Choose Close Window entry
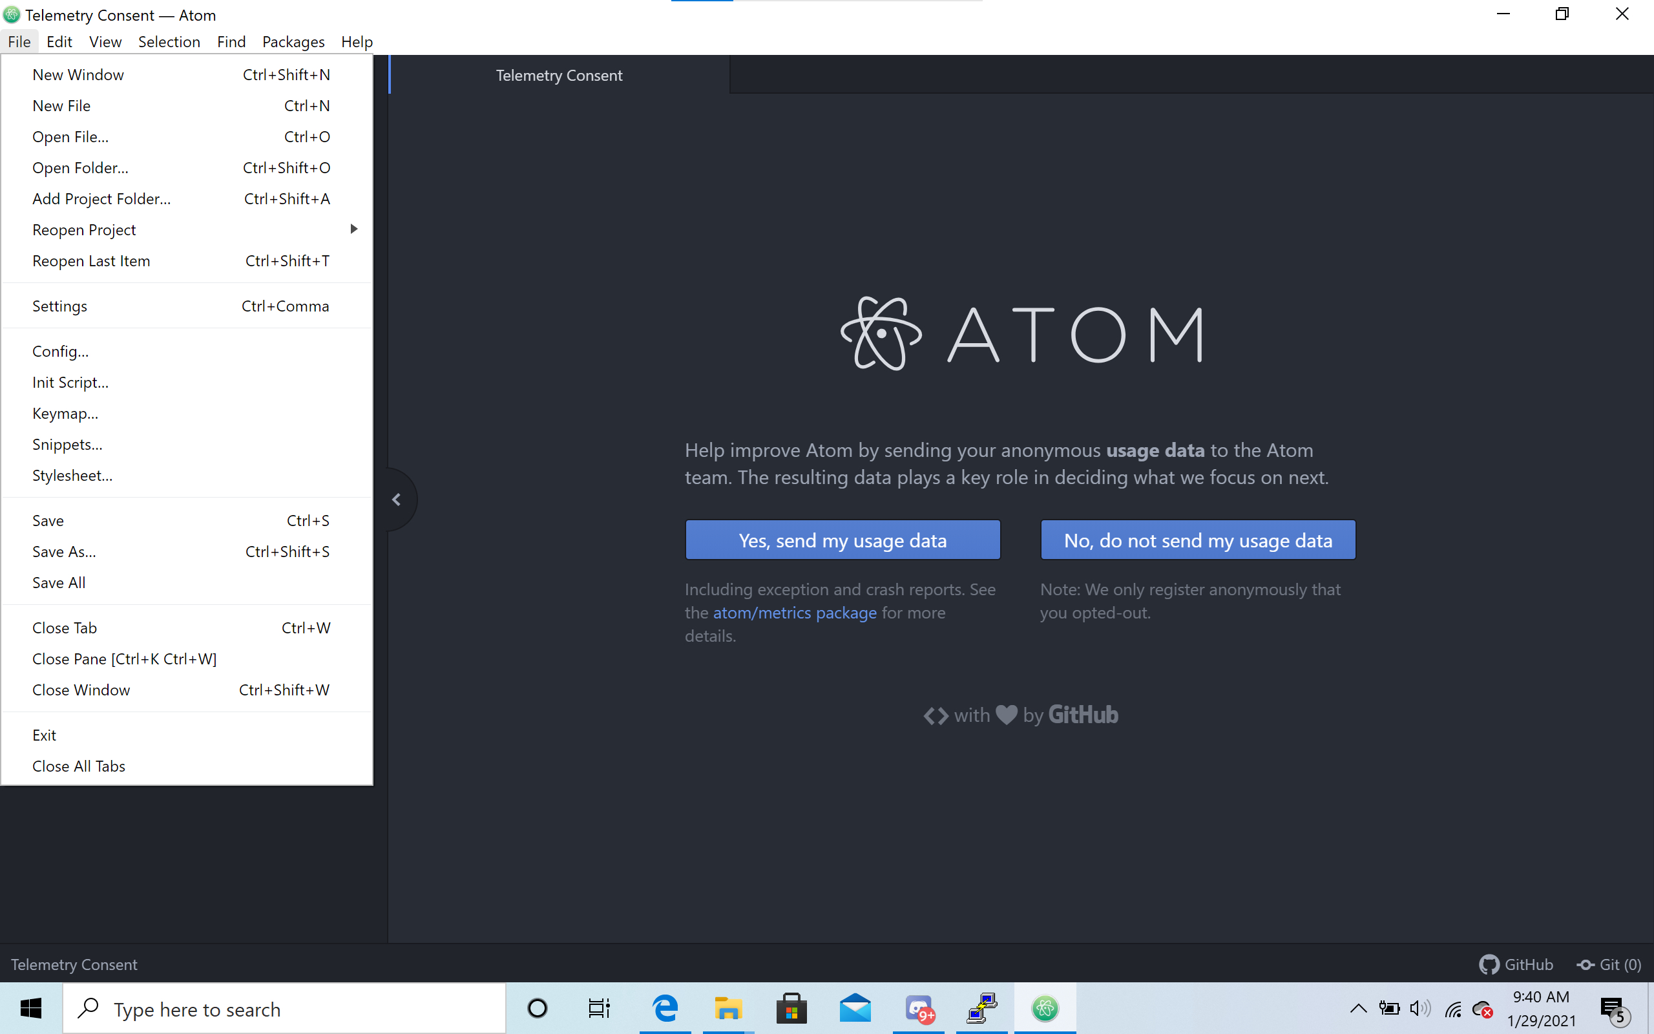 point(187,690)
